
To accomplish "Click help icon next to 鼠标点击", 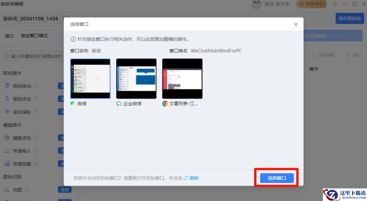I will pyautogui.click(x=36, y=98).
